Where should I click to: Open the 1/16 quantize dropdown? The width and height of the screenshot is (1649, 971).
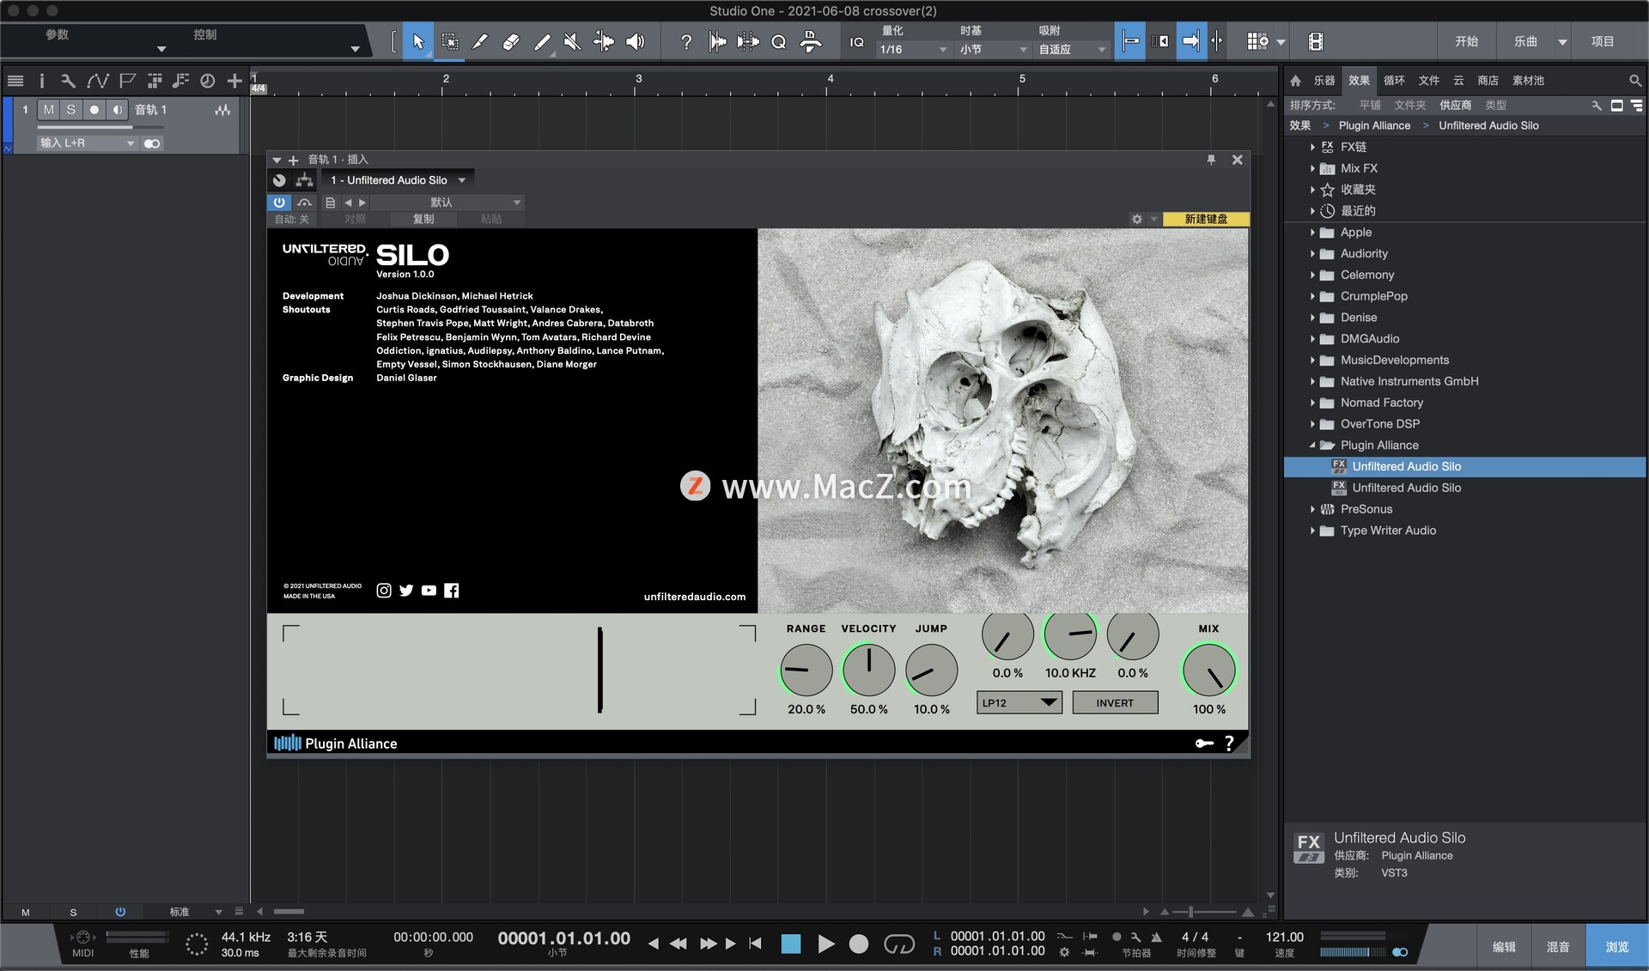pyautogui.click(x=912, y=50)
